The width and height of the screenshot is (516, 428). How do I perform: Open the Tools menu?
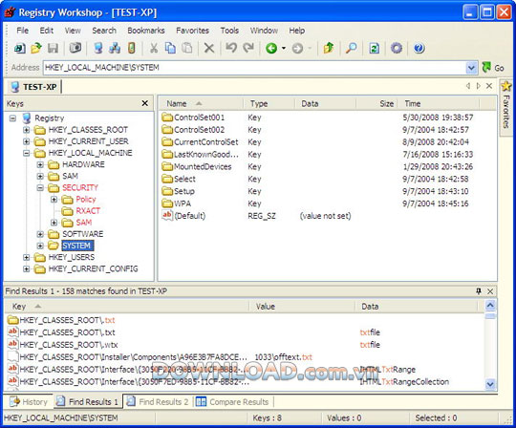[229, 31]
